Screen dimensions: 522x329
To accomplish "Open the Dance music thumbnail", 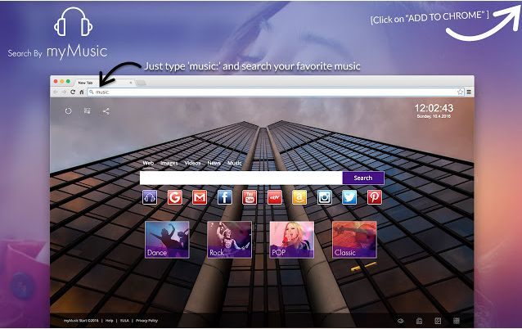I will [167, 240].
